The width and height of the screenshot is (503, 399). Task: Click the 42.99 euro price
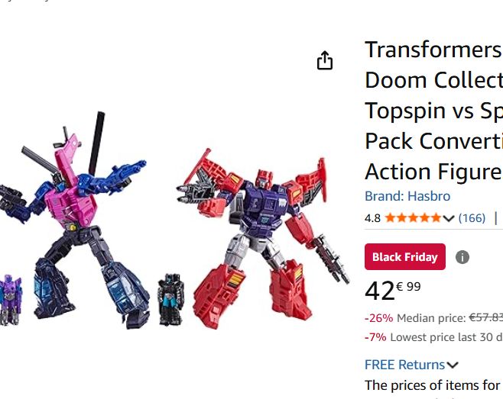393,291
